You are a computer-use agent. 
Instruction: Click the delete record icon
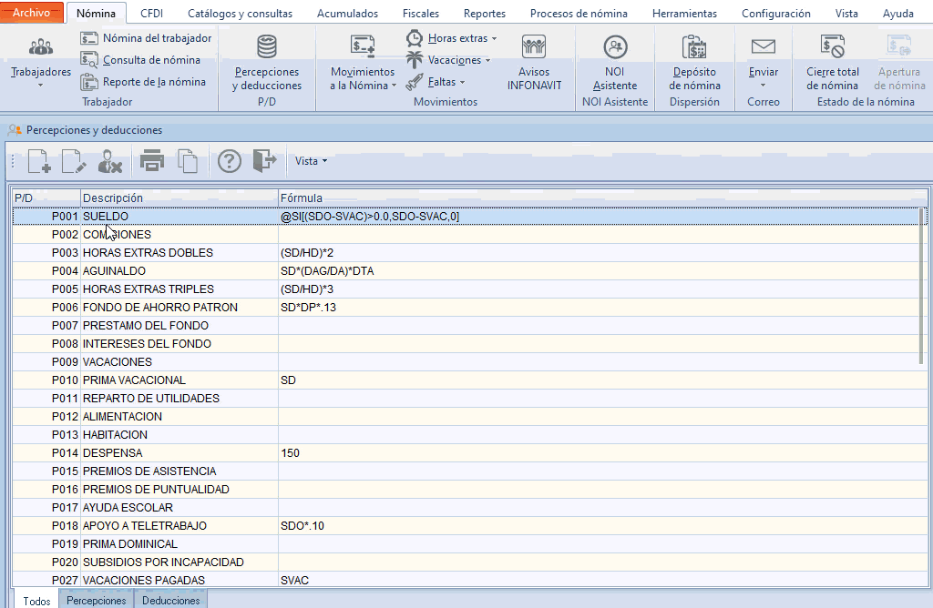click(x=110, y=161)
